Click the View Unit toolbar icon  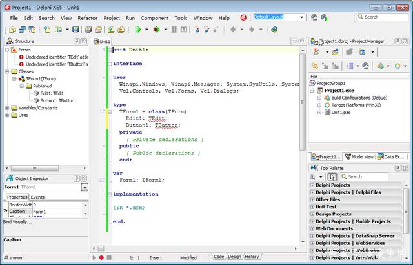tap(12, 30)
